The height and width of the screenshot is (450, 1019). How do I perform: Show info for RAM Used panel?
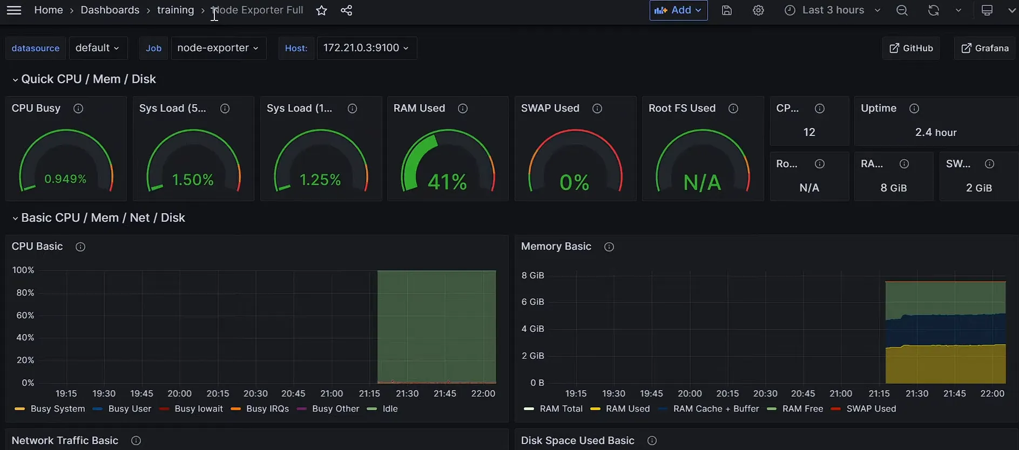[463, 108]
